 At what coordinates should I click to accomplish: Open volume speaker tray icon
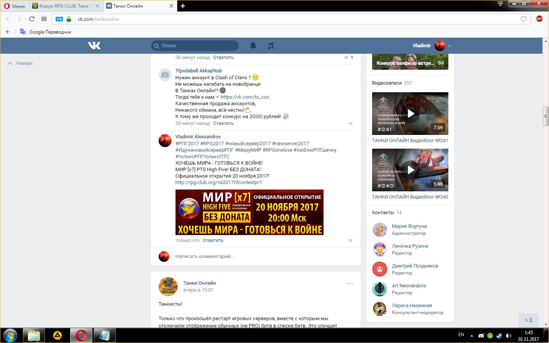pos(508,336)
